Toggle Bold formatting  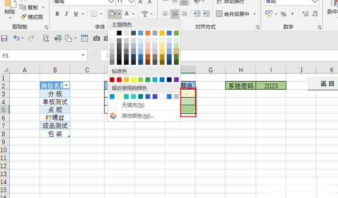coord(57,14)
